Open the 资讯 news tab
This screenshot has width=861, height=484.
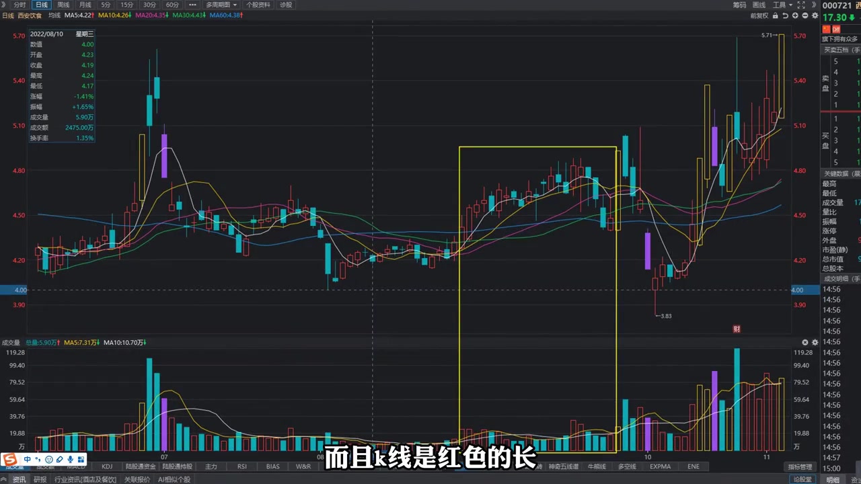tap(19, 479)
